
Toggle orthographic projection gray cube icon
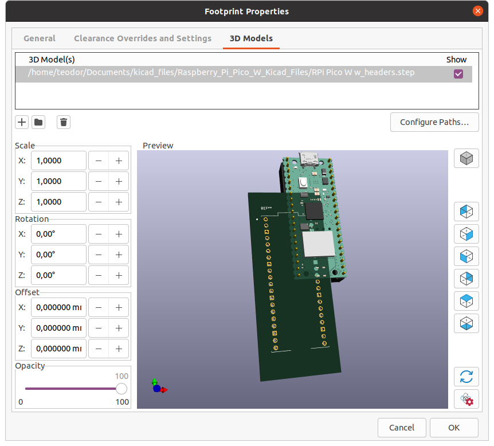466,158
